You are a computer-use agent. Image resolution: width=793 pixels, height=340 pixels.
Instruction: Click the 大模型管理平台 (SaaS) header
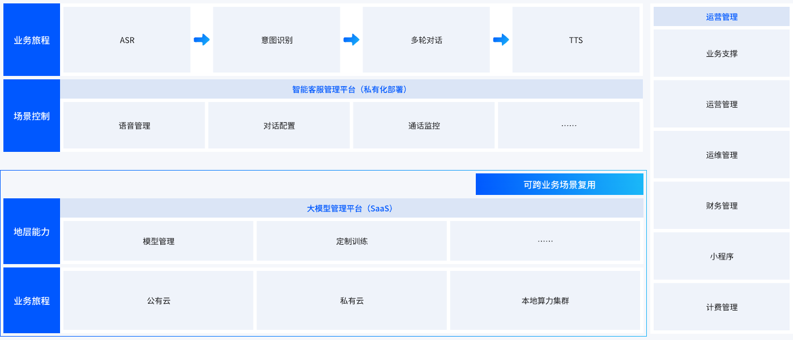(x=351, y=208)
